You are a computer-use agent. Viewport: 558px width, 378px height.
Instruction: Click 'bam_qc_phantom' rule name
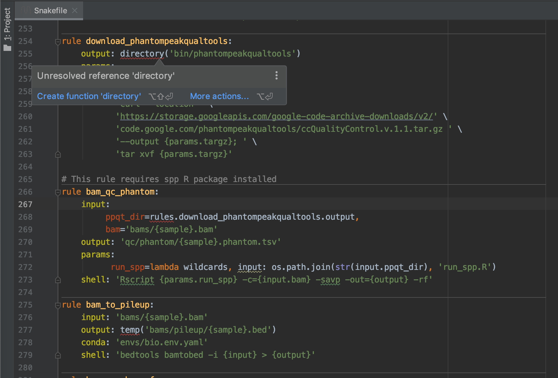coord(120,192)
